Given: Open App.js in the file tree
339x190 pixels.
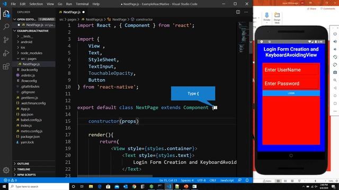Looking at the screenshot, I should (34, 109).
